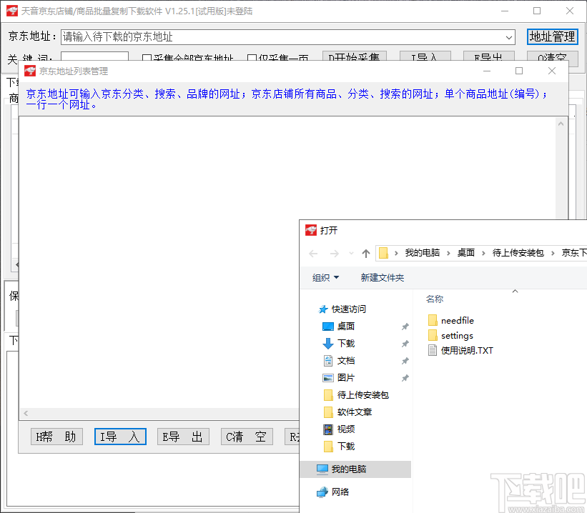Select 网络 in navigation pane
The height and width of the screenshot is (513, 587).
coord(332,492)
